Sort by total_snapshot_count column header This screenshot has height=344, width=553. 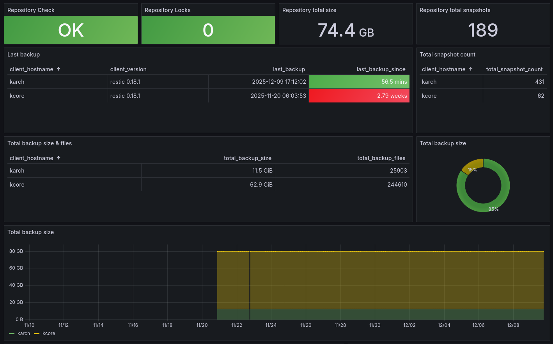click(x=514, y=69)
